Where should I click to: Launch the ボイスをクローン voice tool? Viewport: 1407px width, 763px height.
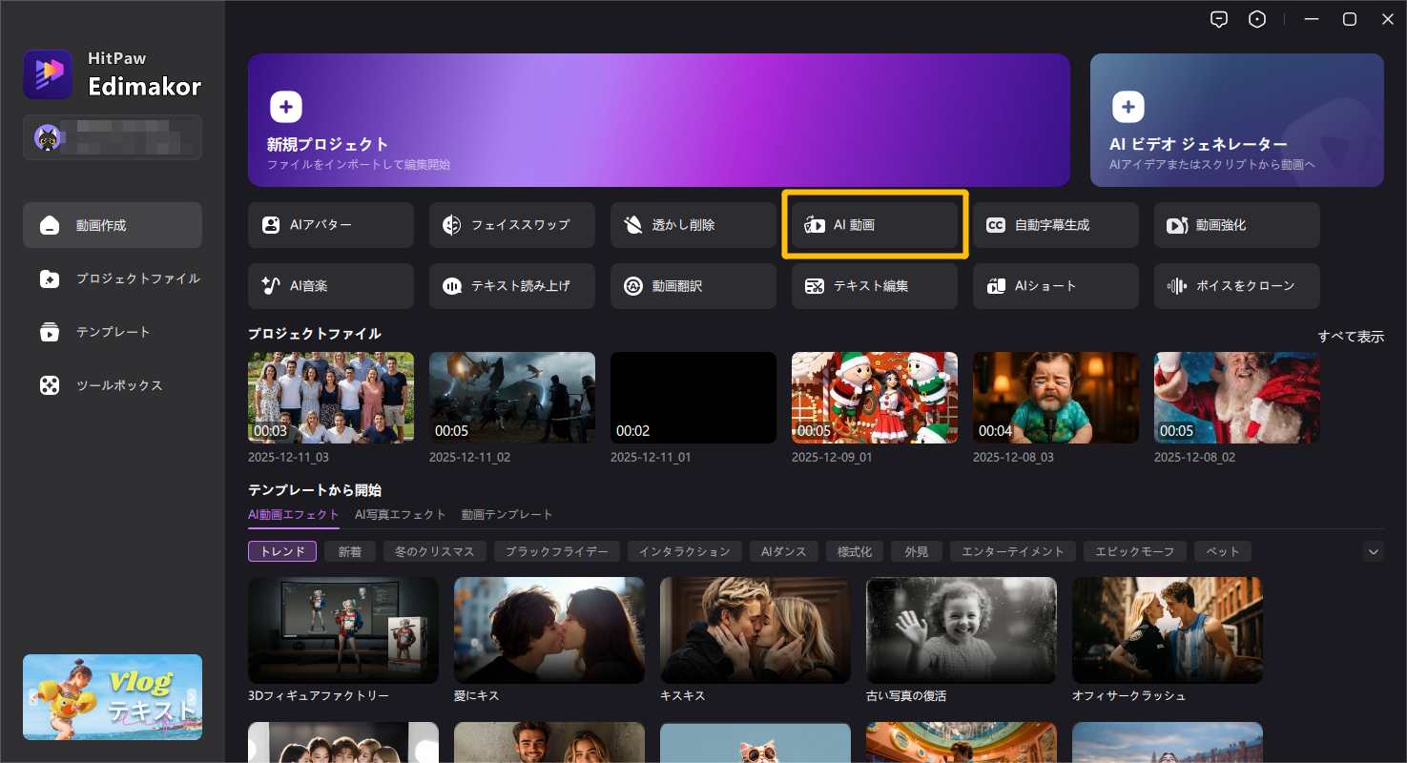click(1236, 286)
